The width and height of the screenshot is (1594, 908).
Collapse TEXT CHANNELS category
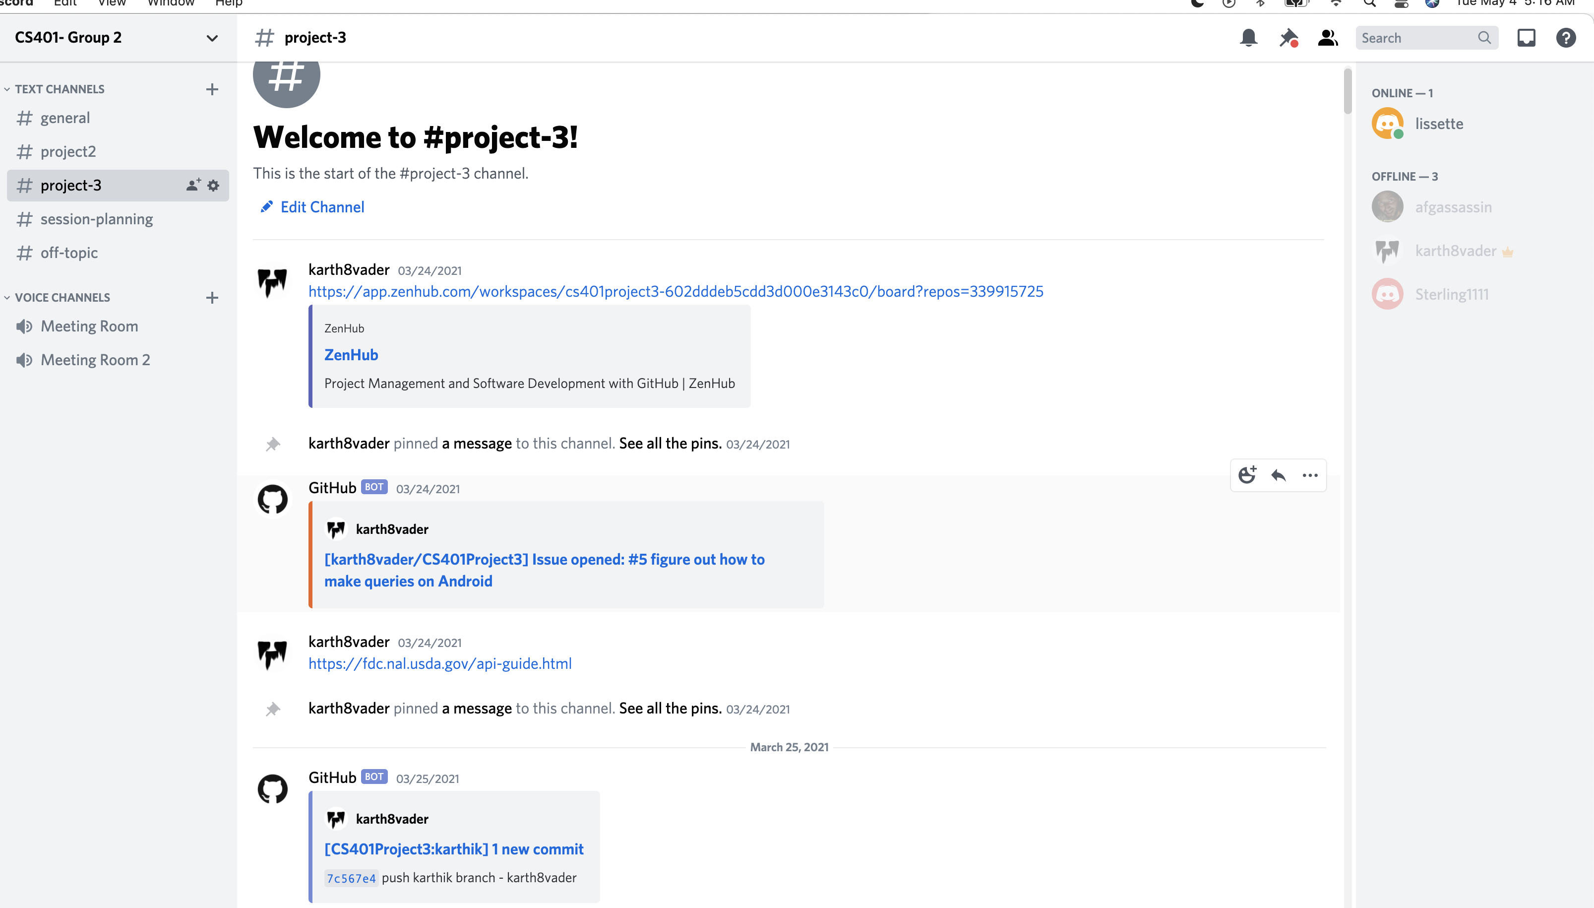(x=60, y=89)
